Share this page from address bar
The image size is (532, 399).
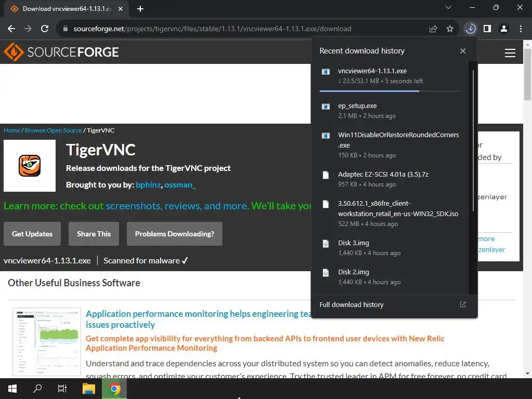tap(433, 29)
